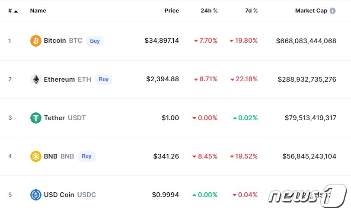
Task: Sort by the 7d % column header
Action: click(251, 10)
